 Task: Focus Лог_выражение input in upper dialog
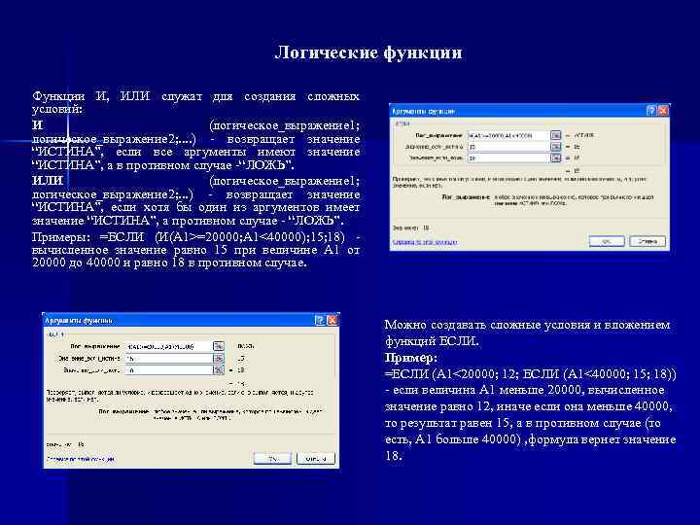pyautogui.click(x=508, y=135)
